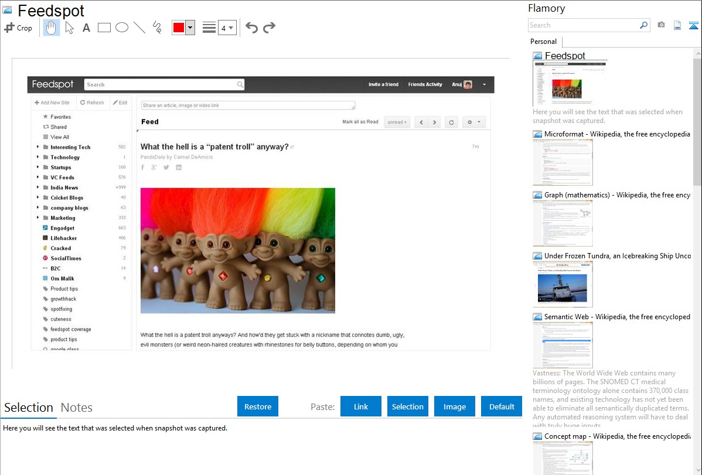Activate the Hand pan tool
Screen dimensions: 702x475
[51, 28]
